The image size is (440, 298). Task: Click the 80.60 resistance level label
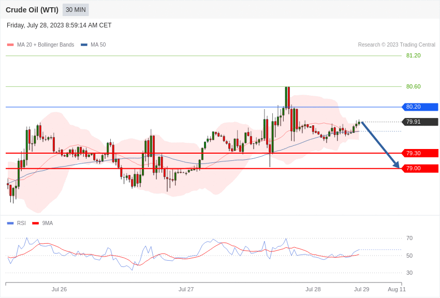[414, 86]
